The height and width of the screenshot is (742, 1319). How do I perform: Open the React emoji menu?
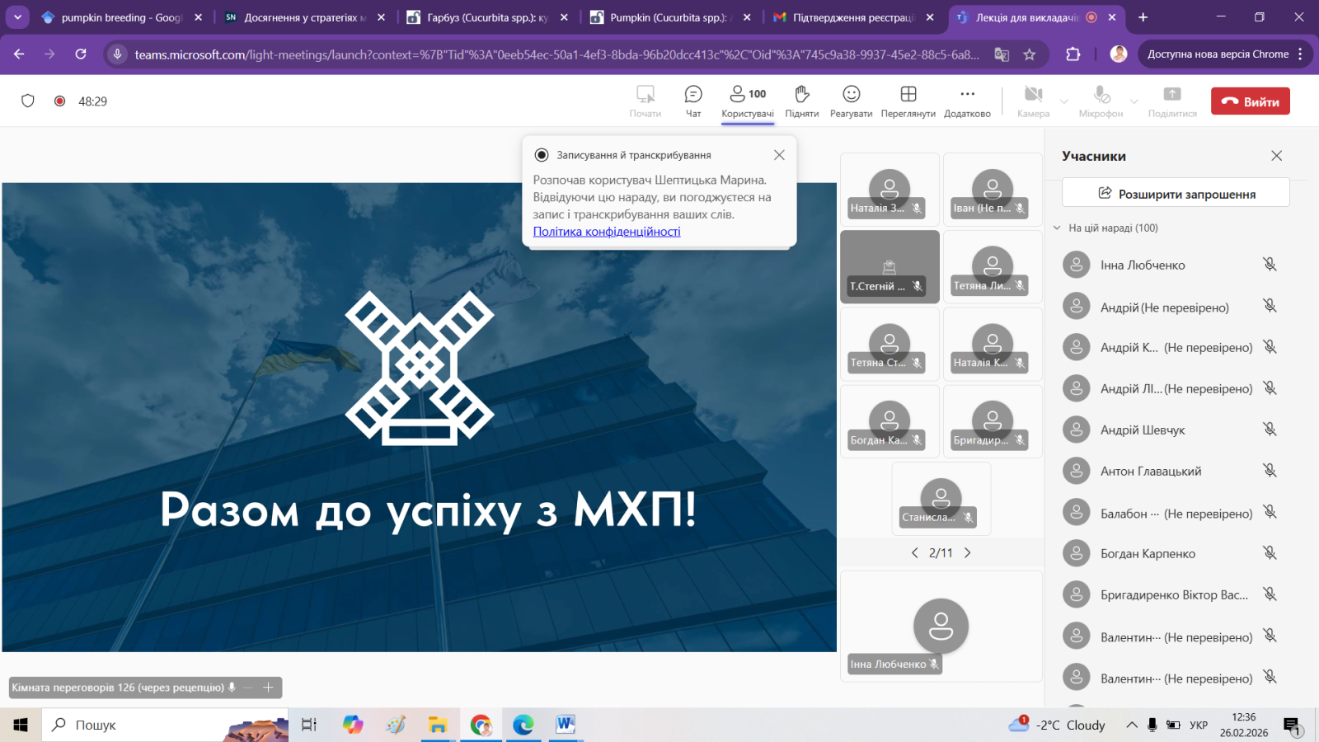pos(851,101)
